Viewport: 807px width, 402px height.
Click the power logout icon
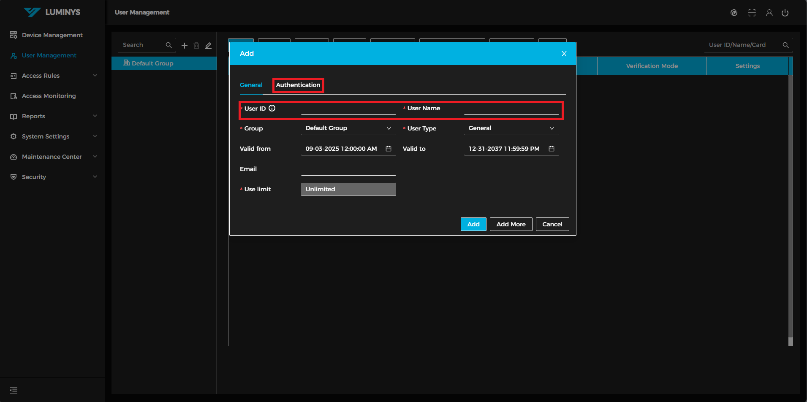coord(785,13)
